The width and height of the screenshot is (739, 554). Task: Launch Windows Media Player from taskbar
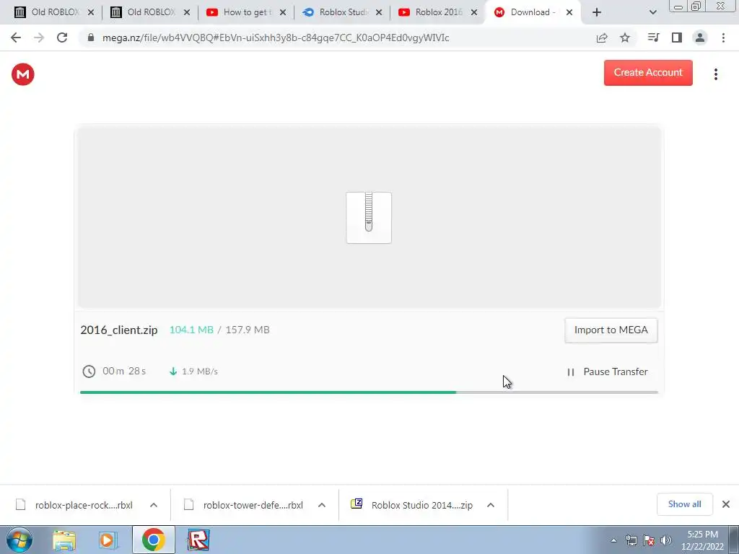click(x=108, y=540)
